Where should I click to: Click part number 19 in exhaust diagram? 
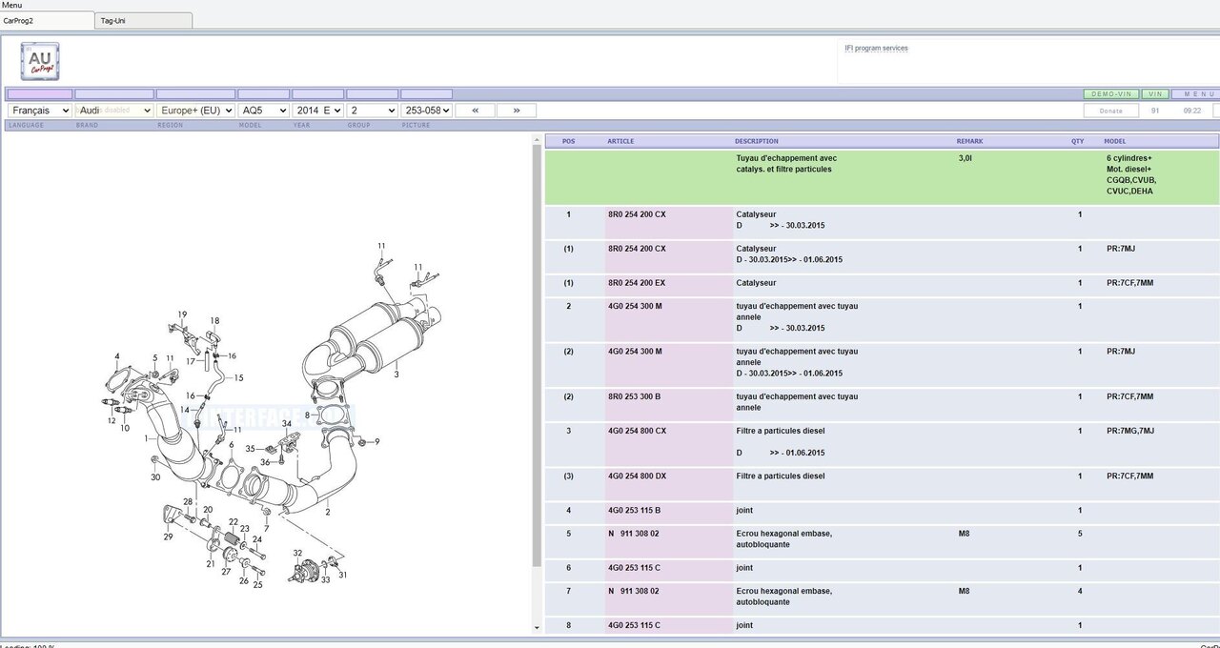[182, 314]
